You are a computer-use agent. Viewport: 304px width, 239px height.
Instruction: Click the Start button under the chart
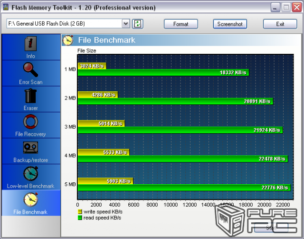coord(271,228)
